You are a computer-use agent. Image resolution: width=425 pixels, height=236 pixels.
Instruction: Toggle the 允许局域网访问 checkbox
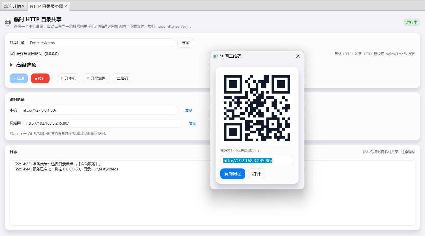[12, 54]
